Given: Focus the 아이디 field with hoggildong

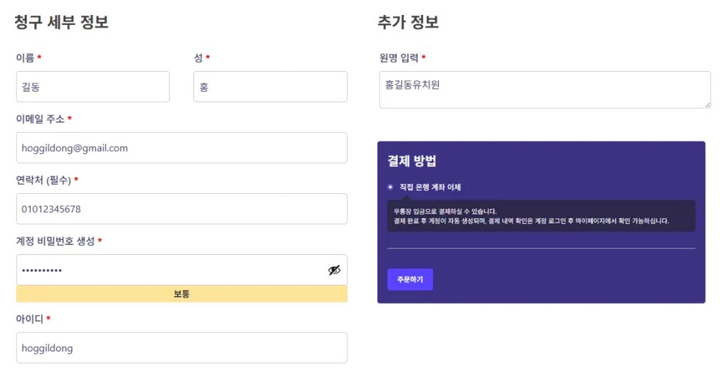Looking at the screenshot, I should (x=181, y=348).
